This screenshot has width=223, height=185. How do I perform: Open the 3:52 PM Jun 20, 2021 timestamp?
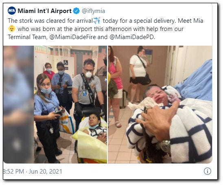(x=33, y=171)
